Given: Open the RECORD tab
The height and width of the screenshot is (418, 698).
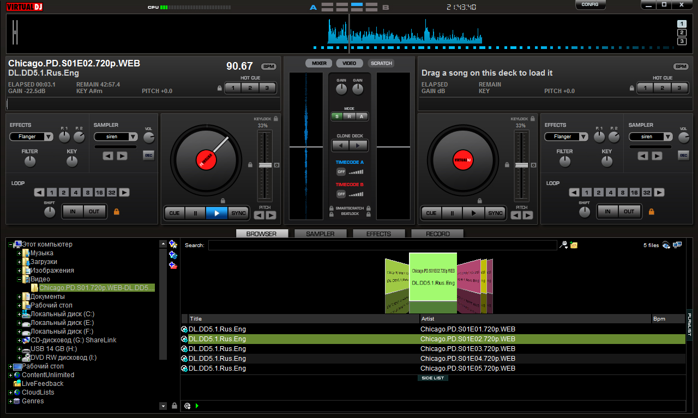Looking at the screenshot, I should point(437,233).
